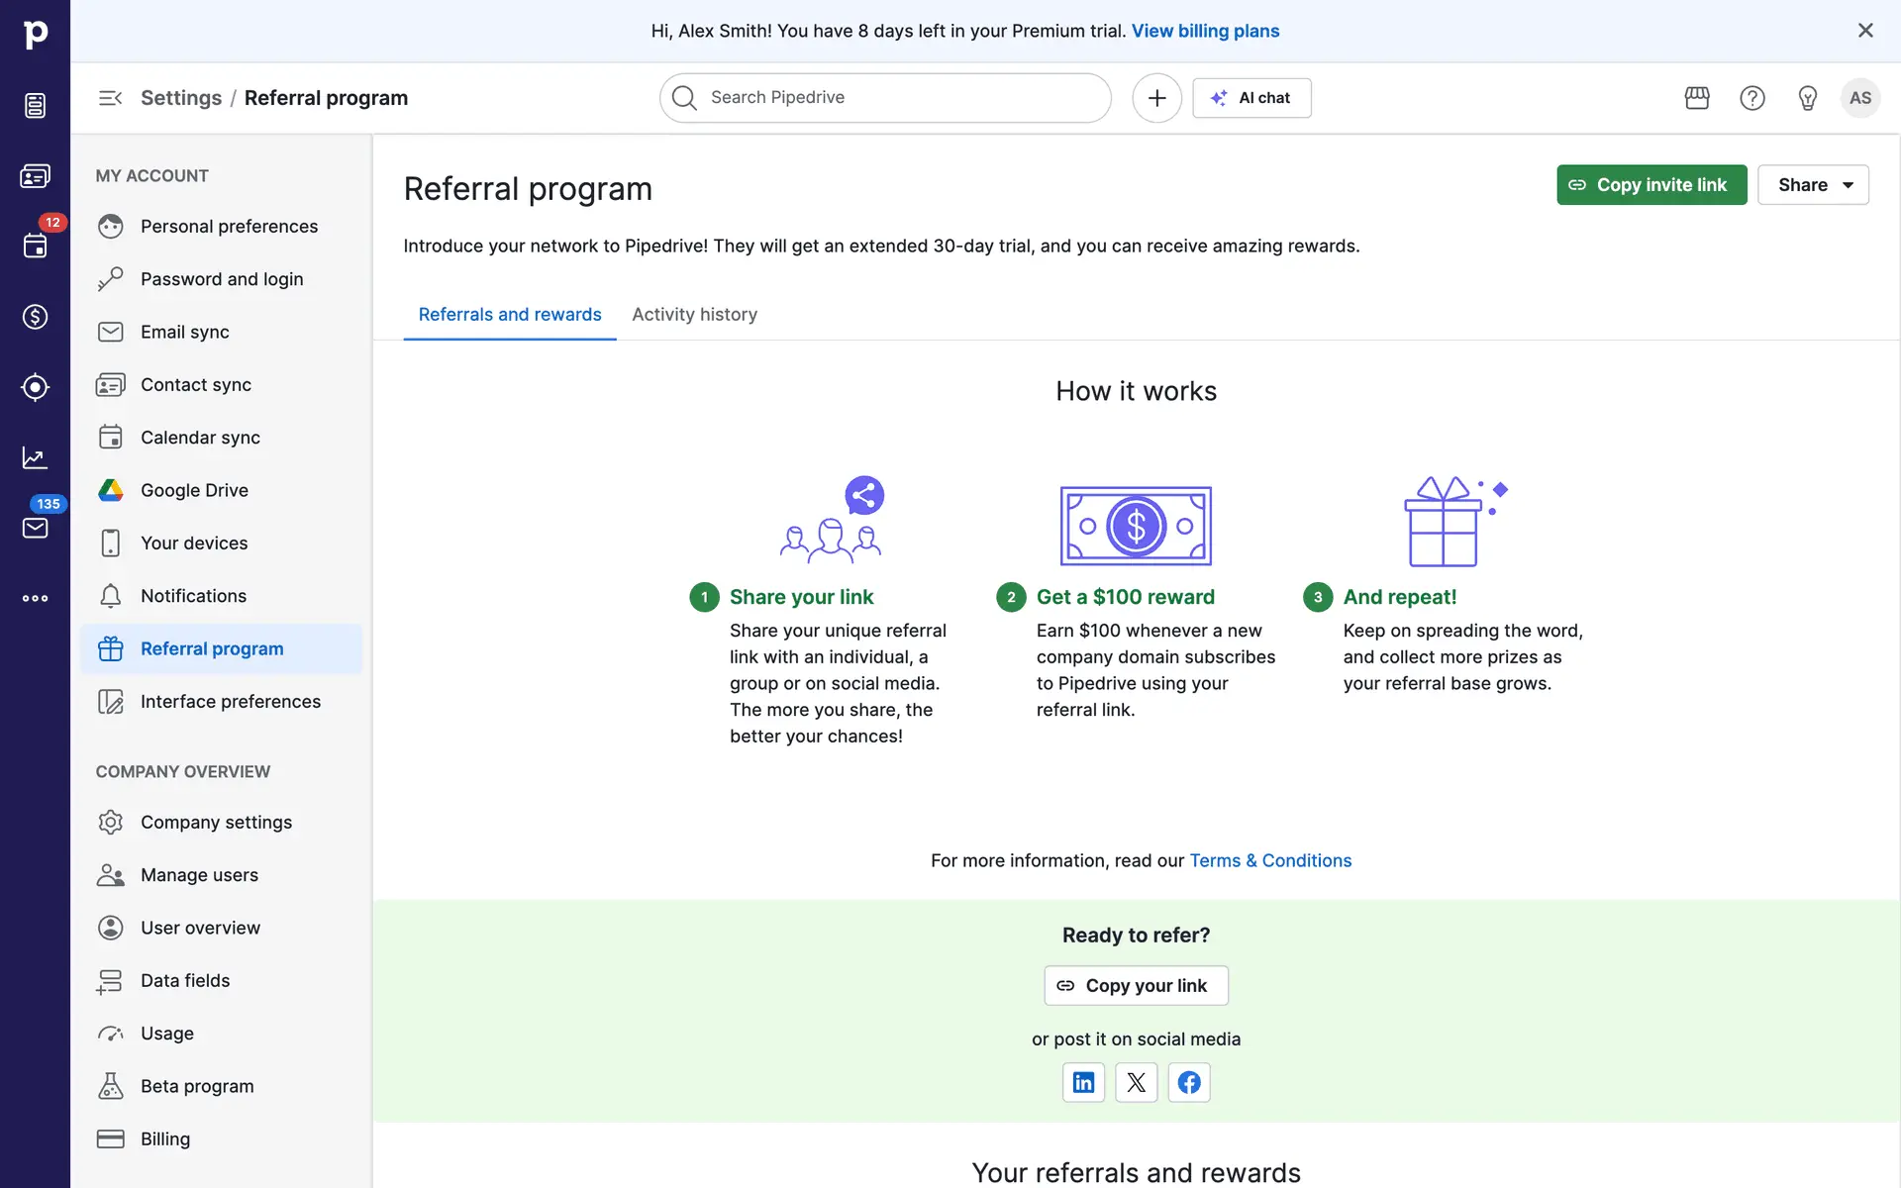Switch to the Activity history tab
The width and height of the screenshot is (1901, 1188).
coord(694,315)
